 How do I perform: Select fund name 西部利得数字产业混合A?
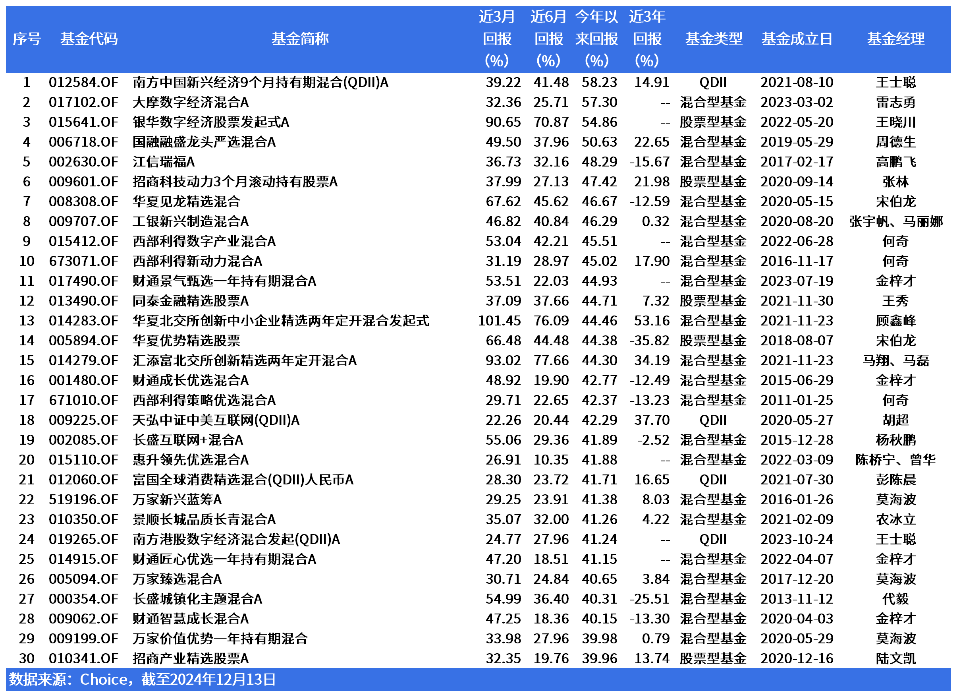point(204,241)
